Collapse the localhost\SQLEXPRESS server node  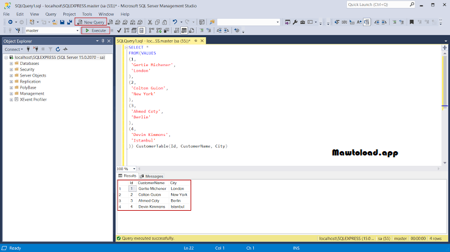6,58
